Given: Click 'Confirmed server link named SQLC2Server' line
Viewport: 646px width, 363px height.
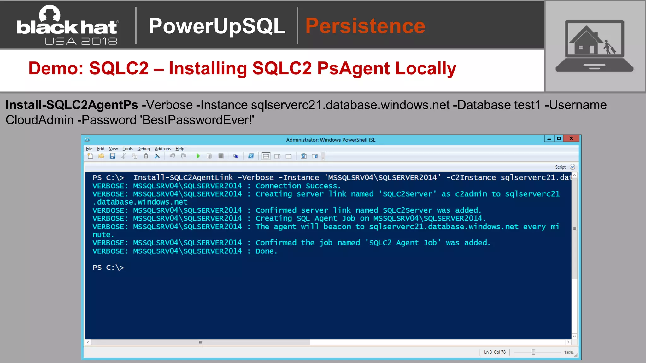Looking at the screenshot, I should 287,210.
